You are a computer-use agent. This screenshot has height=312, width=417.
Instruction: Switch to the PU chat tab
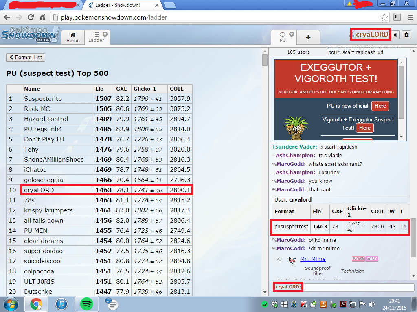[x=283, y=37]
